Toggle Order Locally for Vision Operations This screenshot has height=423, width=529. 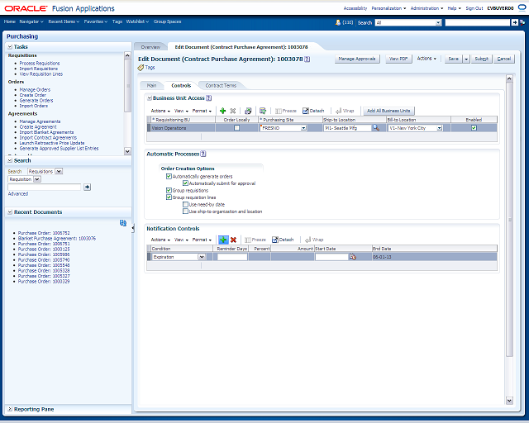coord(237,128)
